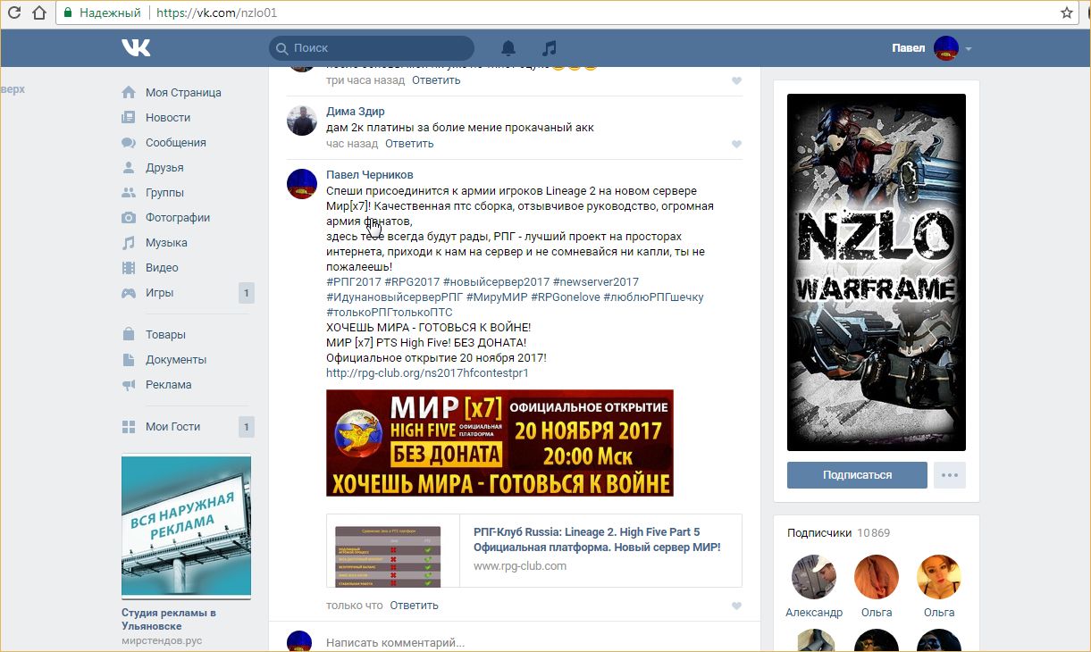Viewport: 1091px width, 652px height.
Task: Open the three-dots menu beside Подписаться
Action: click(x=949, y=475)
